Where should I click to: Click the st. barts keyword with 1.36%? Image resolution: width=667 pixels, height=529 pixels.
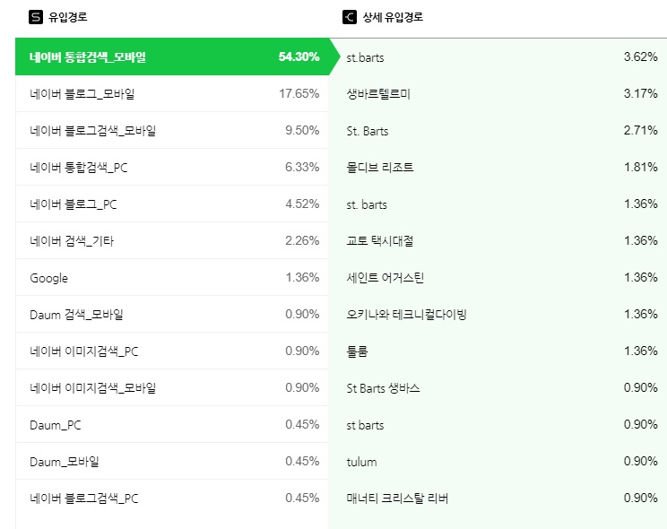(x=367, y=204)
